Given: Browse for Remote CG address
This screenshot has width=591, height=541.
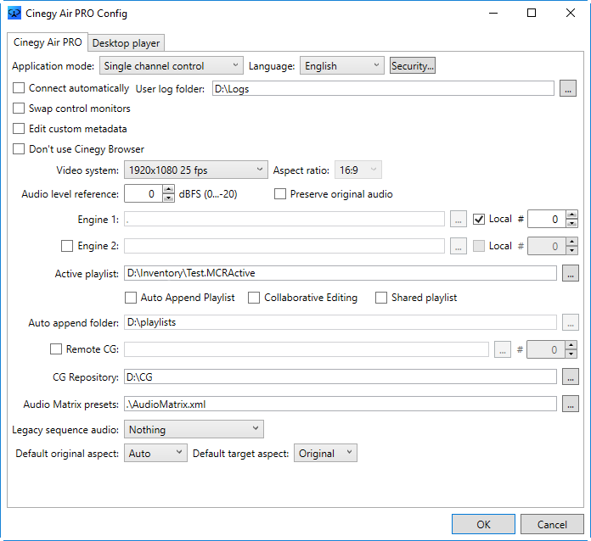Looking at the screenshot, I should click(x=503, y=349).
